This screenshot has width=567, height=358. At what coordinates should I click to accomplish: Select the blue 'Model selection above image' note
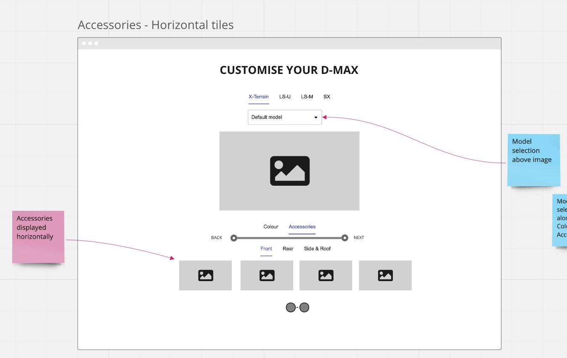[533, 160]
